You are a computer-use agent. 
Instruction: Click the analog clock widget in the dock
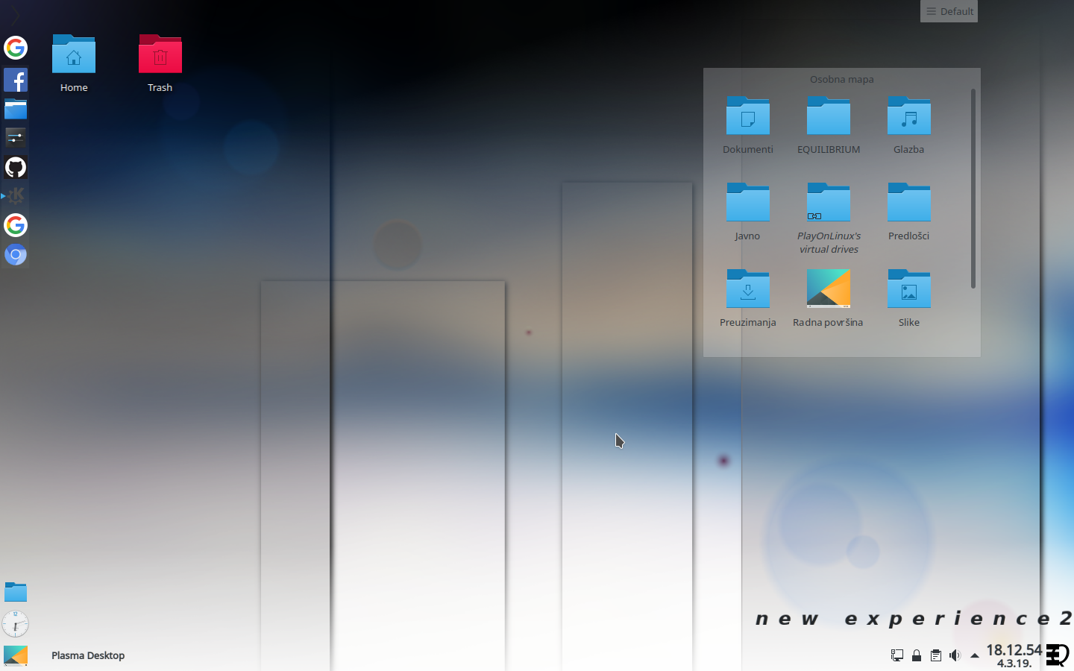16,624
